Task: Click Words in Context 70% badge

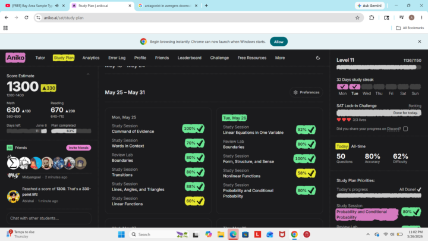Action: [x=194, y=143]
